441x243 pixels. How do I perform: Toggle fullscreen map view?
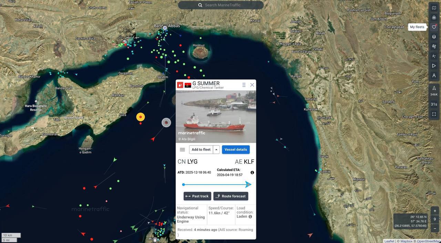pyautogui.click(x=434, y=114)
